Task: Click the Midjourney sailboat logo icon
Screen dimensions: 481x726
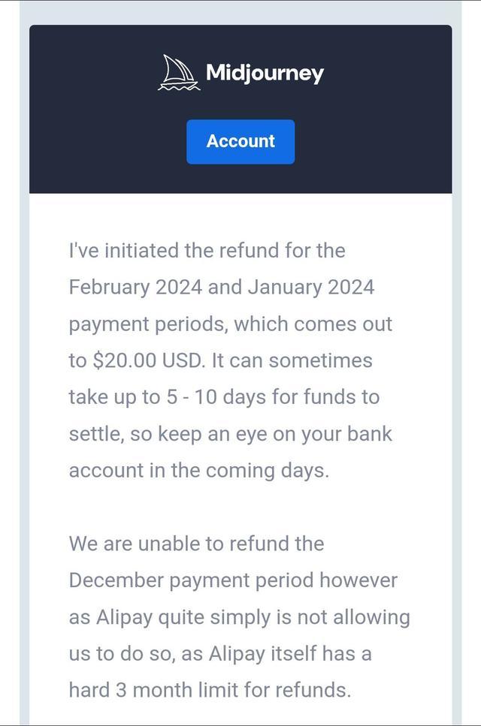Action: [x=179, y=73]
